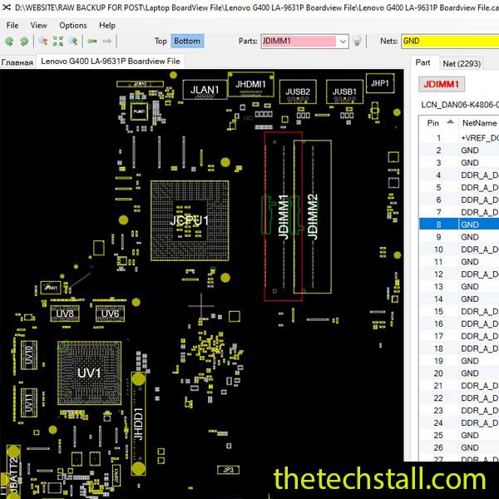Select highlighted pin 8 GND row
Screen dimensions: 499x499
tap(459, 225)
